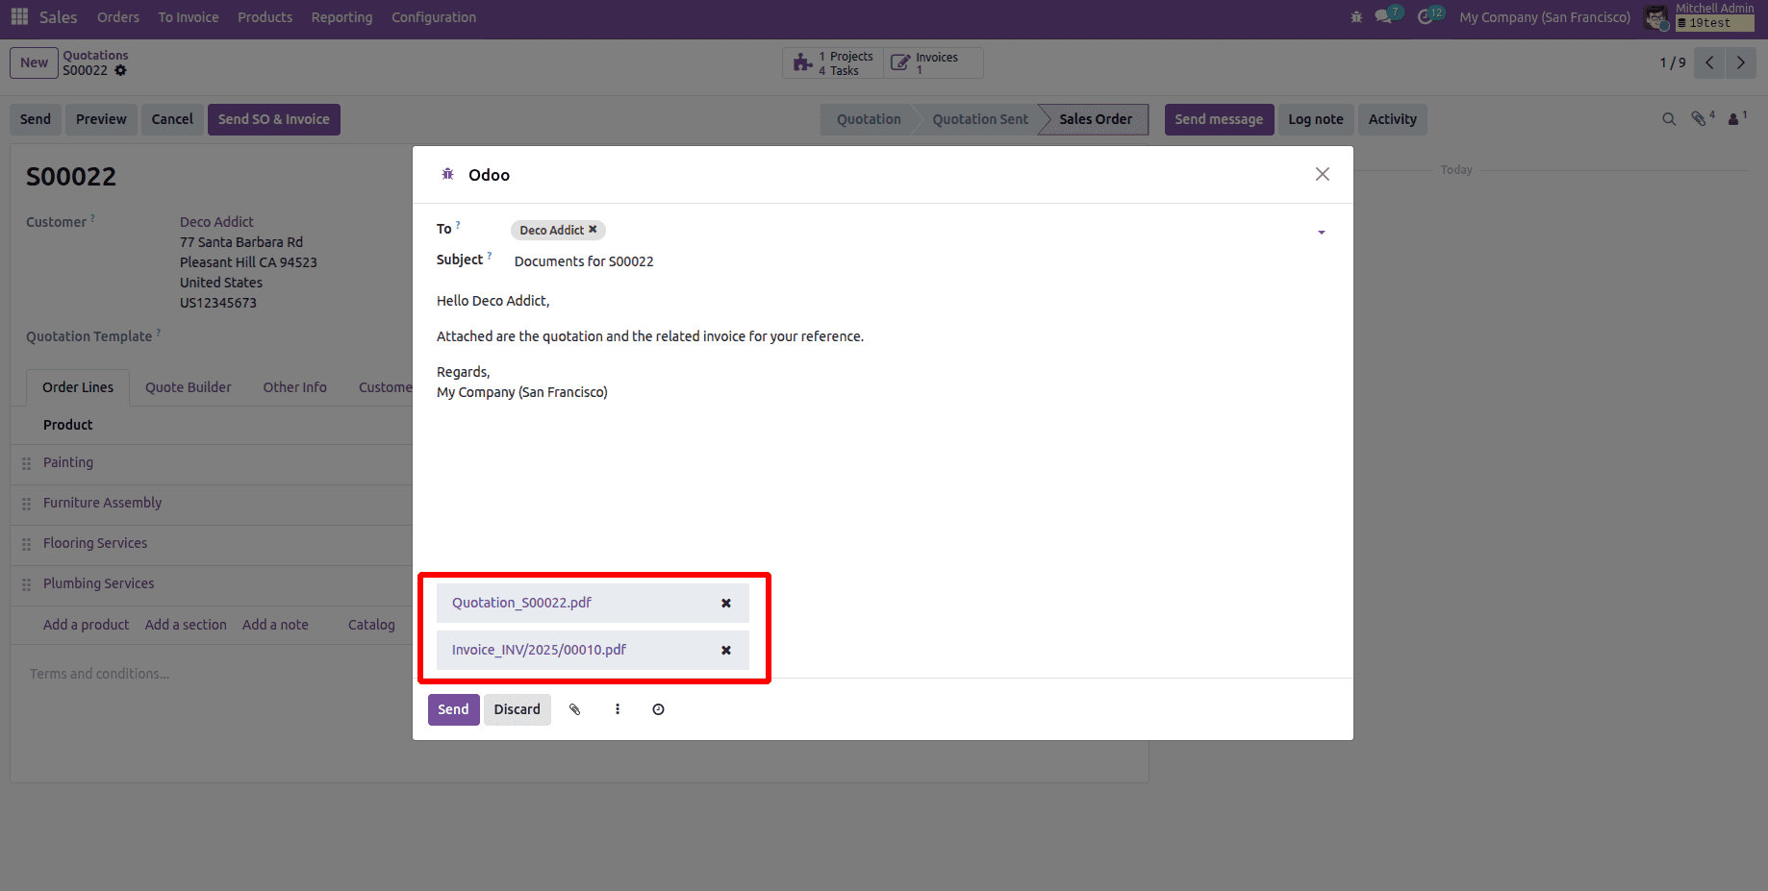Remove the Deco Addict recipient tag
This screenshot has width=1768, height=891.
pyautogui.click(x=592, y=230)
